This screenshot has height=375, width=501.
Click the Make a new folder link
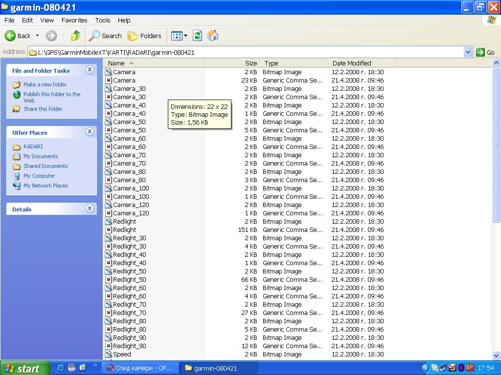(x=45, y=84)
